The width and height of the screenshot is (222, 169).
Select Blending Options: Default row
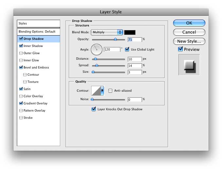point(39,32)
